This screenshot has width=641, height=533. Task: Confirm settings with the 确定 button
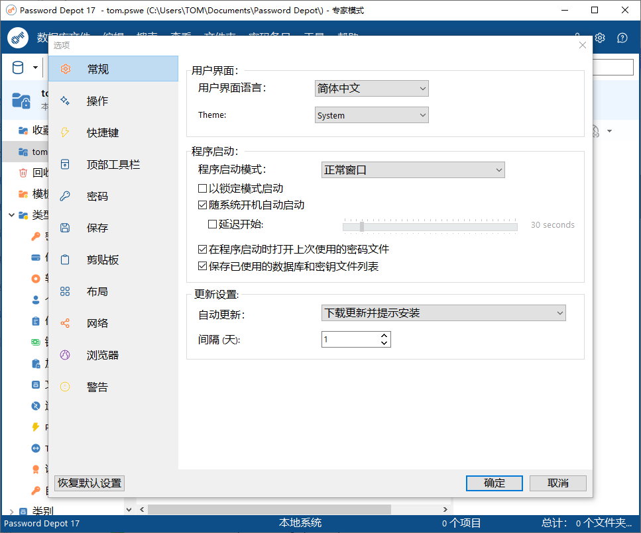(495, 483)
